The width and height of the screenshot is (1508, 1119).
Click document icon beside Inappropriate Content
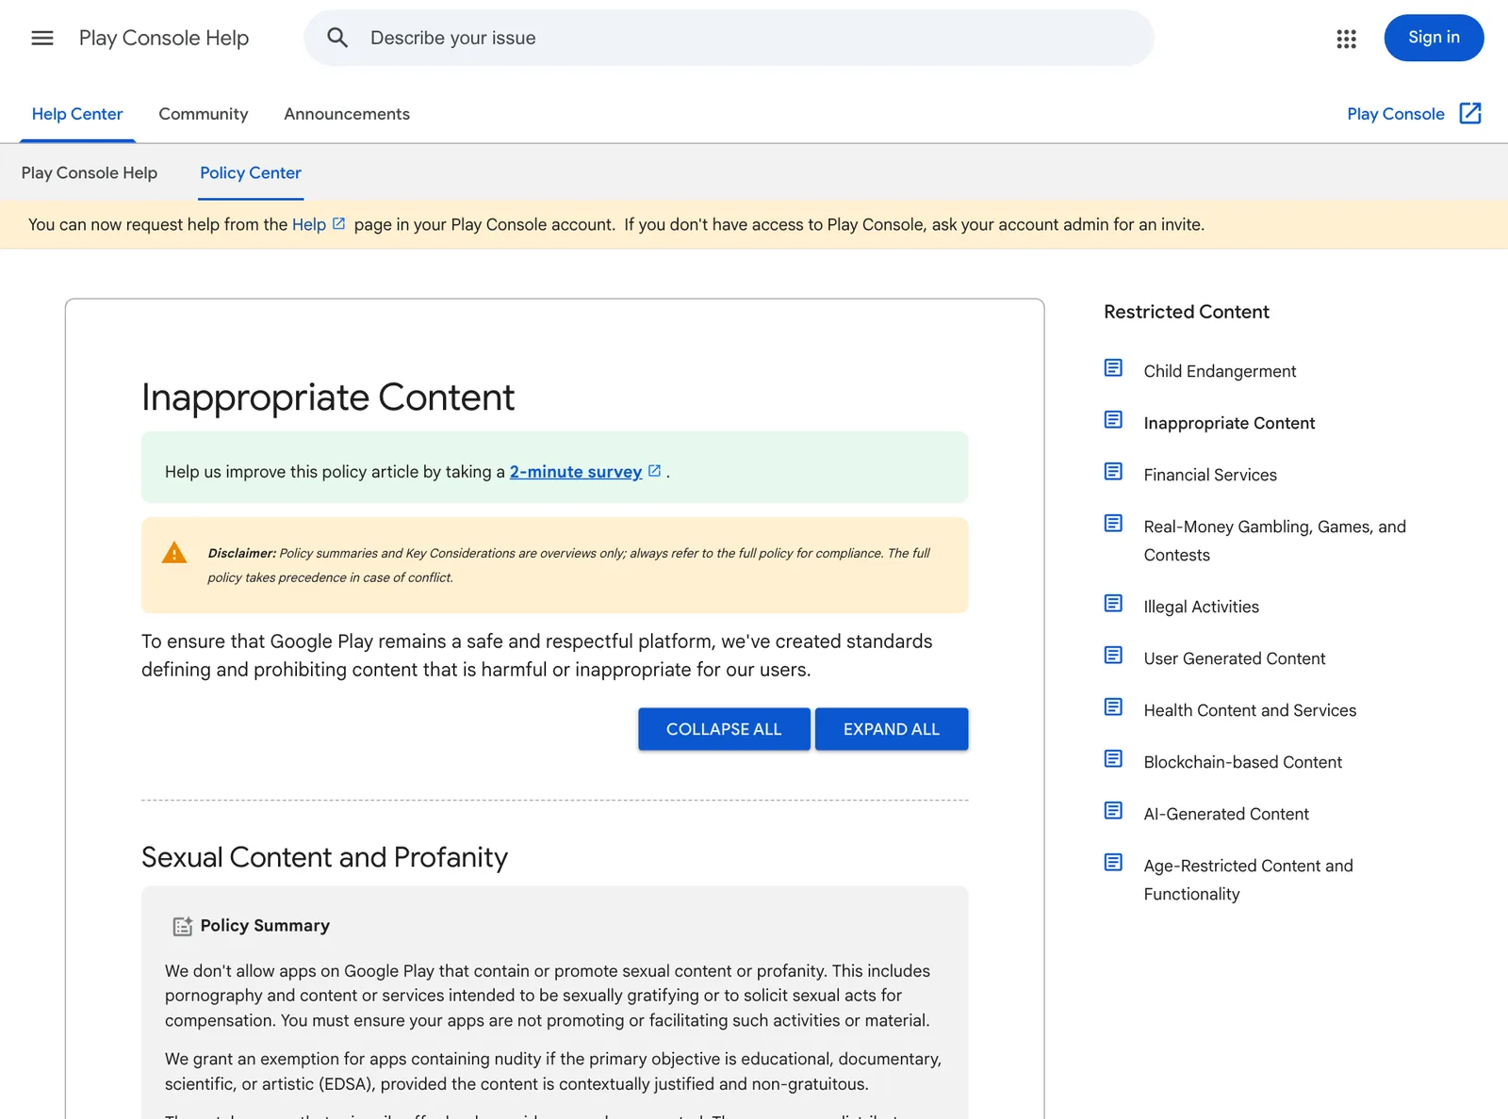[1113, 419]
